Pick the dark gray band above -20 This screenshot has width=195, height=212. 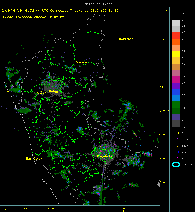(176, 124)
